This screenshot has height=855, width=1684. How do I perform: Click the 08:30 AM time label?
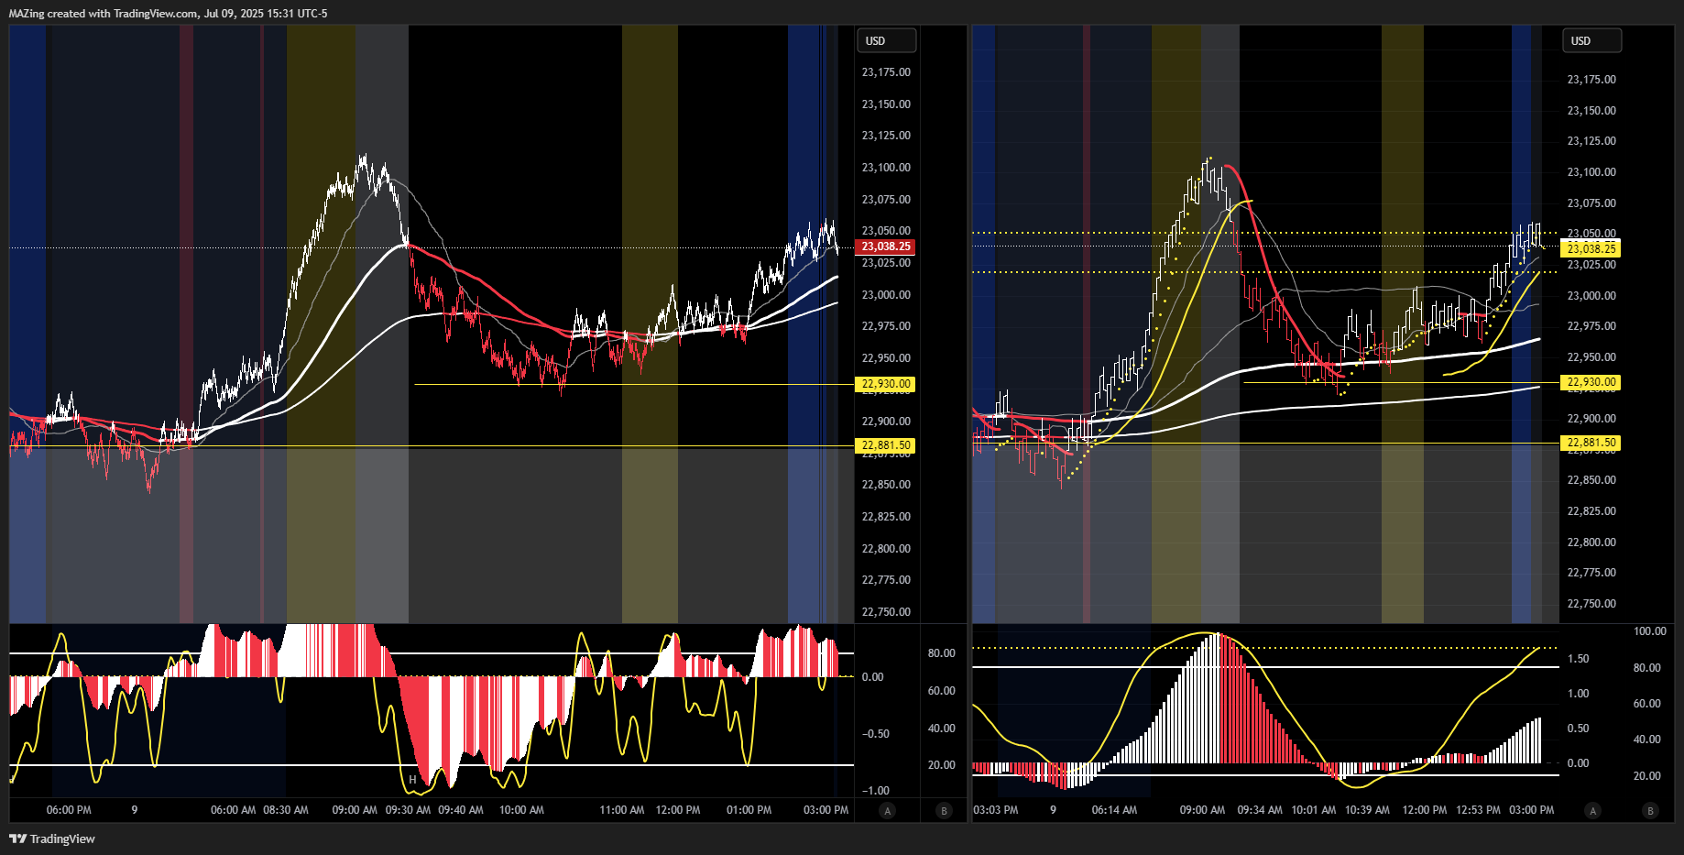(x=286, y=810)
